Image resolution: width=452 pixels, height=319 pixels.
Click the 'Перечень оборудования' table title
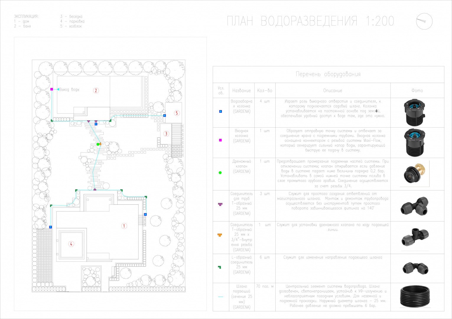[328, 74]
